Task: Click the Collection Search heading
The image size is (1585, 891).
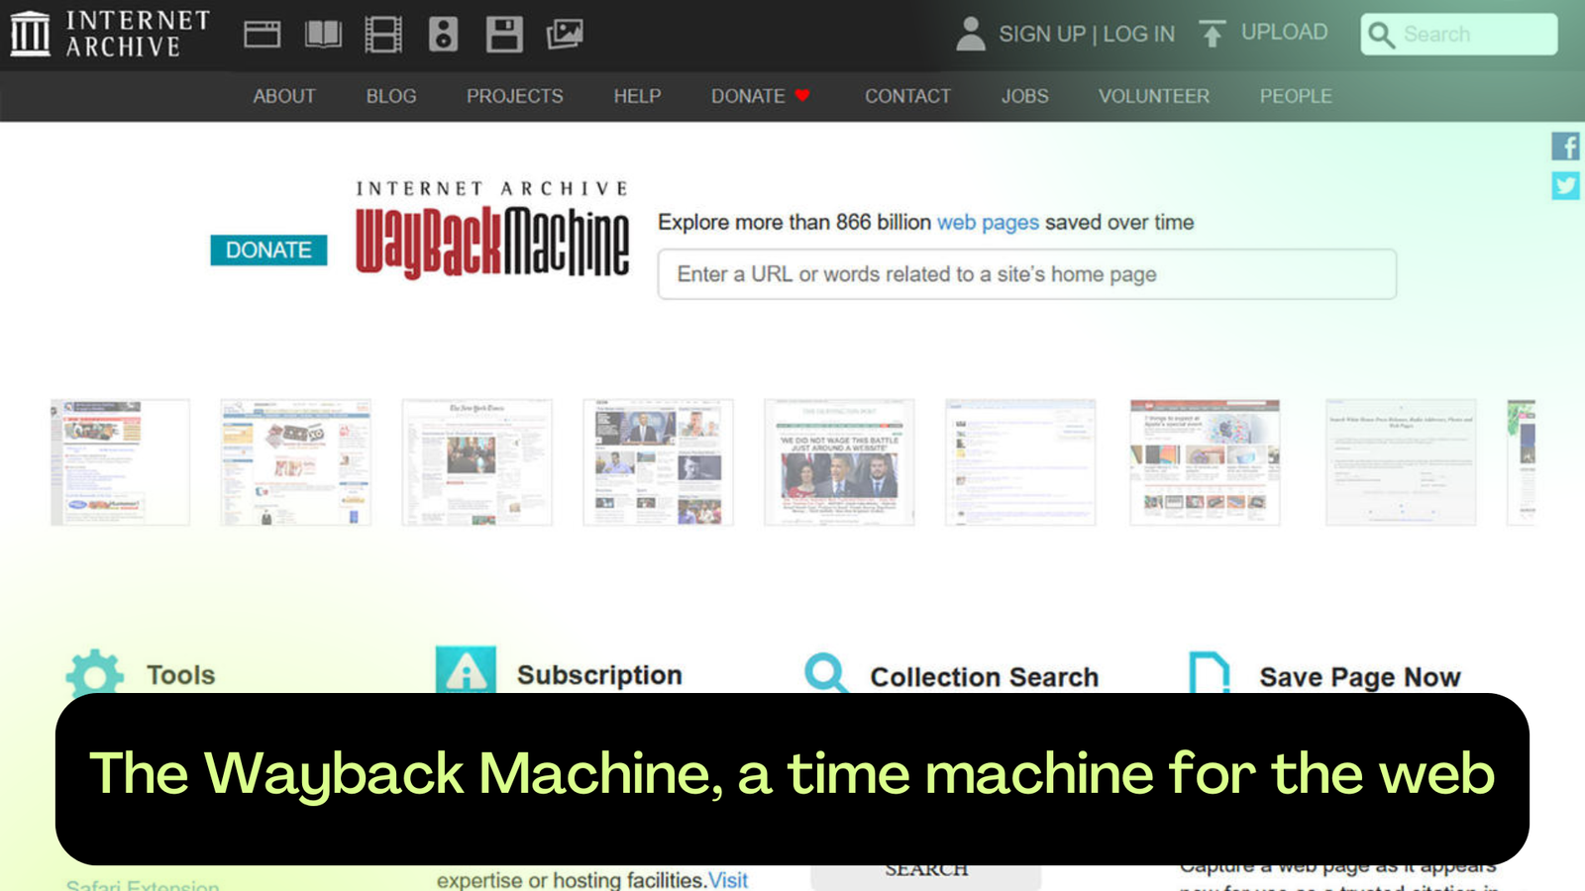Action: click(x=985, y=677)
